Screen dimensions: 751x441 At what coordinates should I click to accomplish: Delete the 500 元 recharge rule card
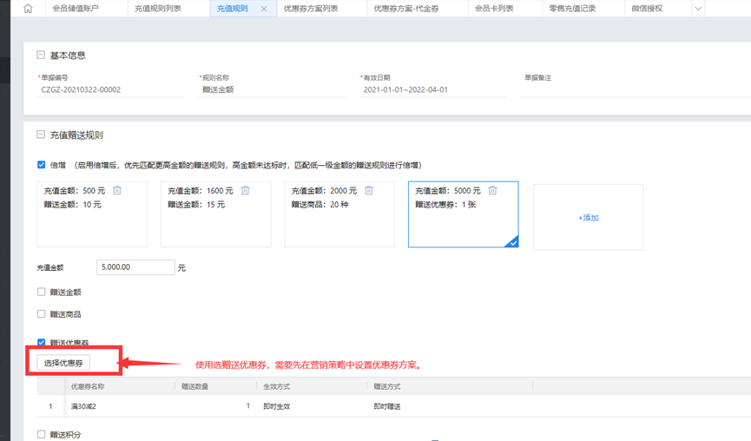click(x=117, y=191)
